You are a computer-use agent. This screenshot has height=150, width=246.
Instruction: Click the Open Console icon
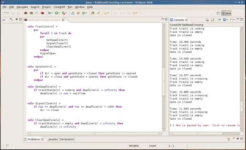tap(231, 20)
